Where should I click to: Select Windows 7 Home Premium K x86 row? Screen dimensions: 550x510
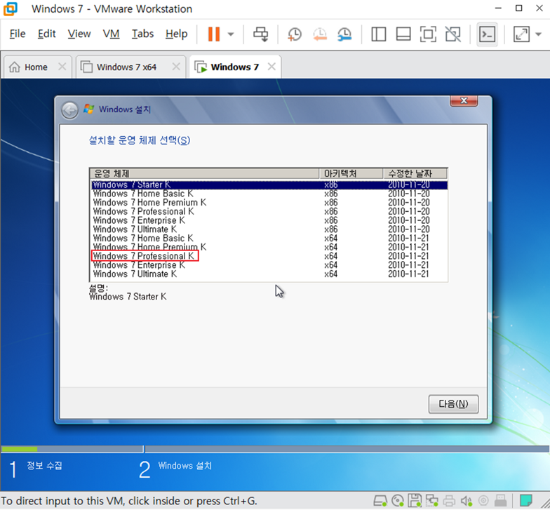[269, 203]
